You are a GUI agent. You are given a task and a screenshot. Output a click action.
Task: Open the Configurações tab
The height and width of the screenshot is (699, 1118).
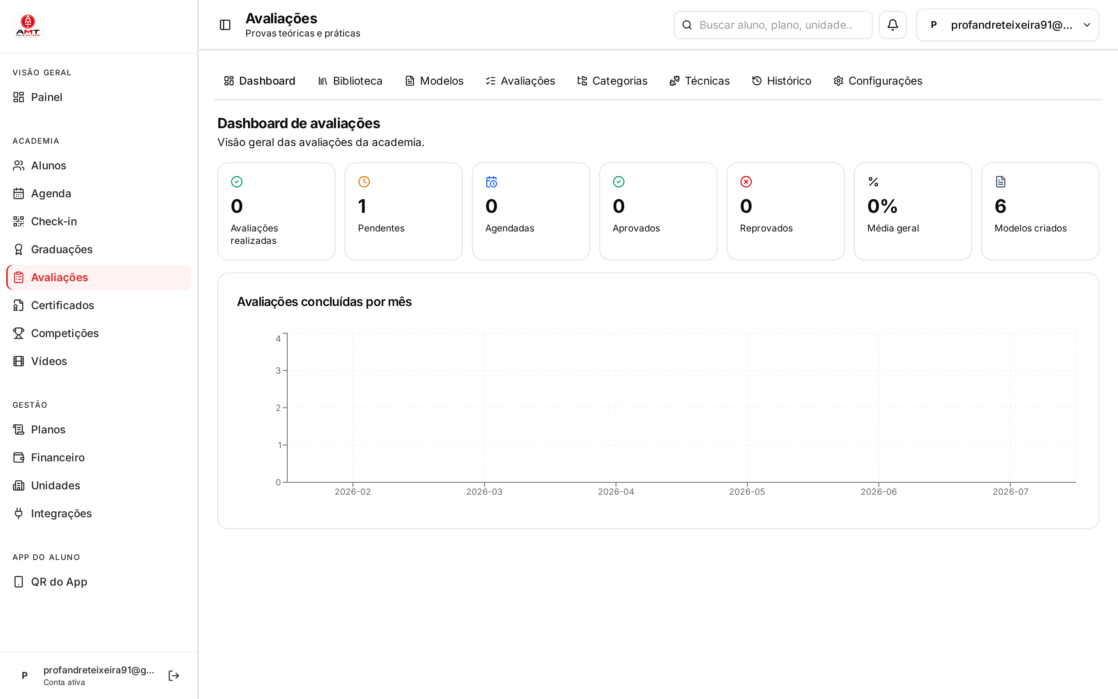878,81
